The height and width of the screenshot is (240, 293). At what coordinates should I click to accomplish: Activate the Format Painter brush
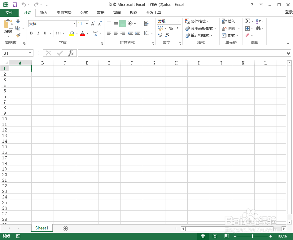(x=18, y=35)
